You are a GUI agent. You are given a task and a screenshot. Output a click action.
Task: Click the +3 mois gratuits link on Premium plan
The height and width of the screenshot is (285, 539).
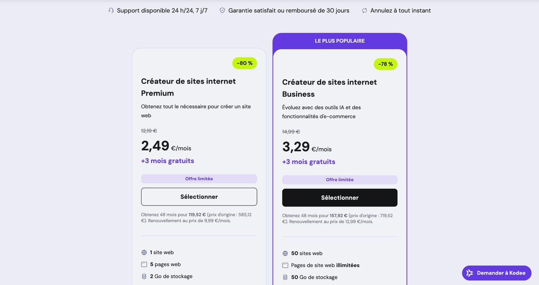(168, 160)
